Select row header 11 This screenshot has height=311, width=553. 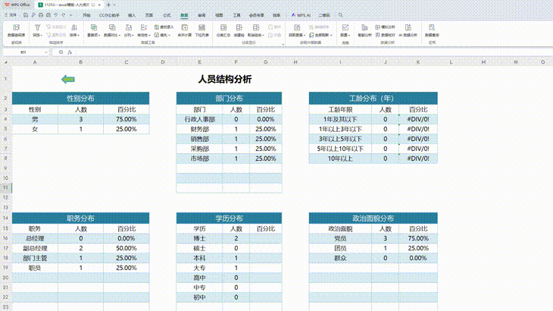coord(5,187)
